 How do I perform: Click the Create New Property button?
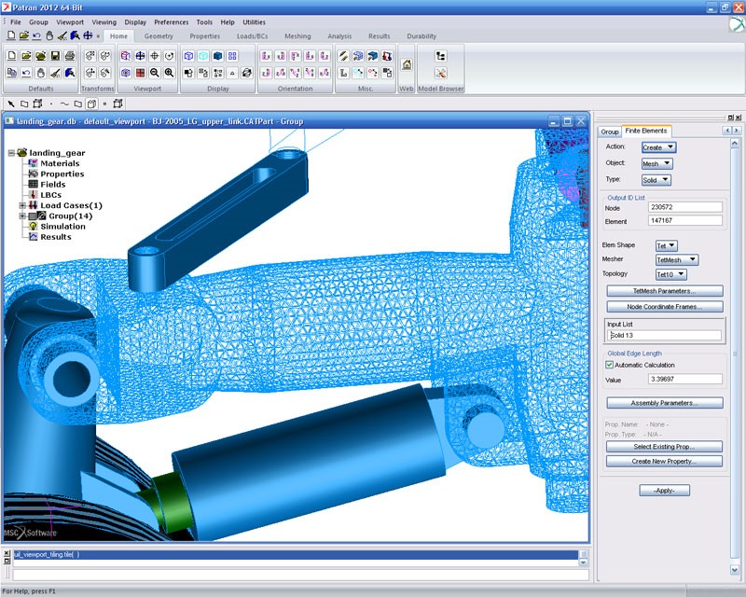[x=664, y=462]
